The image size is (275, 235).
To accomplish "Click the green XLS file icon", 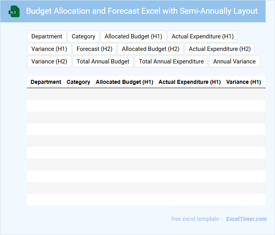I will (x=14, y=11).
